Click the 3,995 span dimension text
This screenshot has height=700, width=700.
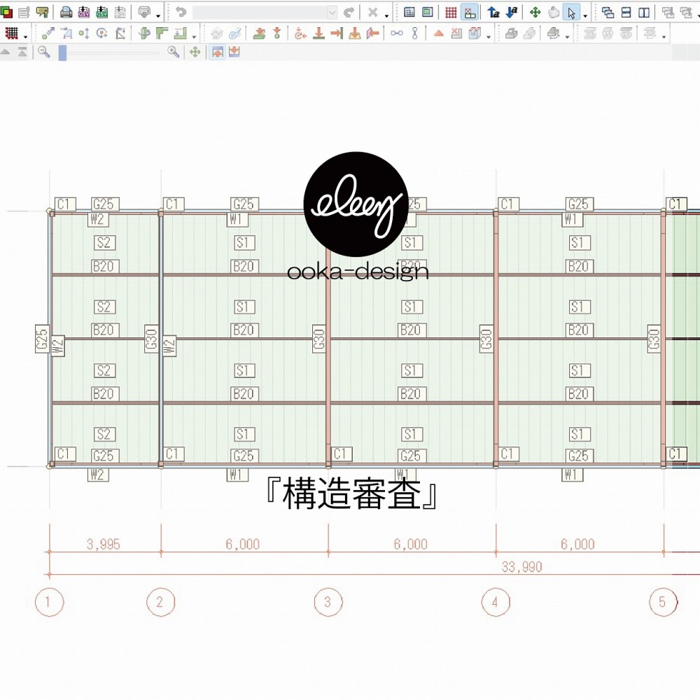(103, 544)
